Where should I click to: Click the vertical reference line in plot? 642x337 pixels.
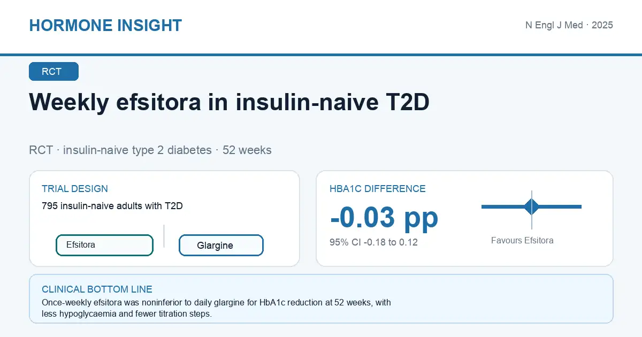532,210
